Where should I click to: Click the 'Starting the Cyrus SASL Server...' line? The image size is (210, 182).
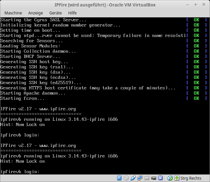[x=43, y=20]
